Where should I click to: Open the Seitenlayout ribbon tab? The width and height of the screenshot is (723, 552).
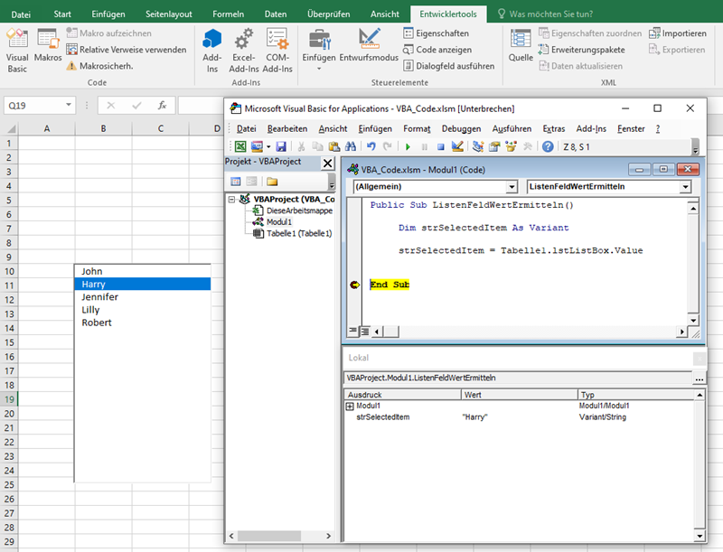pyautogui.click(x=169, y=14)
